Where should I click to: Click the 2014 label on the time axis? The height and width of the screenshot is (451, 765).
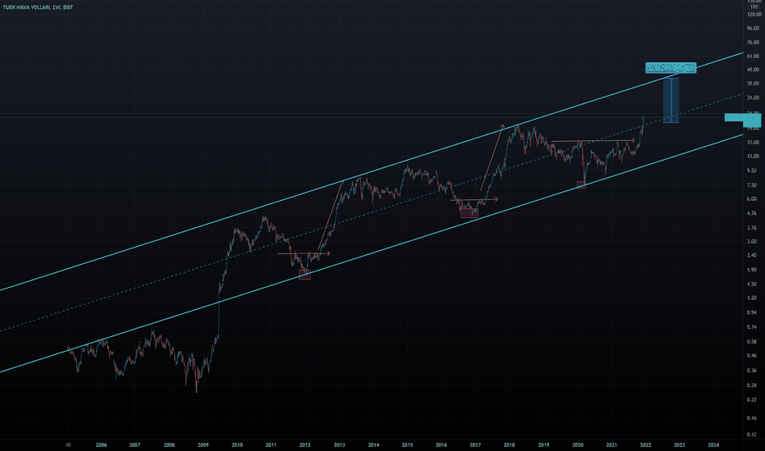pyautogui.click(x=373, y=444)
